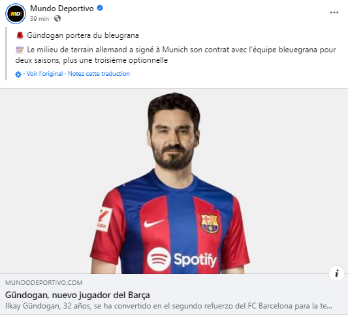Screen dimensions: 348x317
Task: Click the text Gündogan portera du bleugrana
Action: tap(83, 35)
